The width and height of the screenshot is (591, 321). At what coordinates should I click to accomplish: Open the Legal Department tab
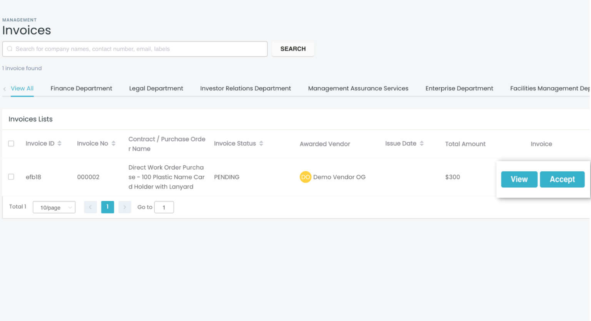point(156,88)
